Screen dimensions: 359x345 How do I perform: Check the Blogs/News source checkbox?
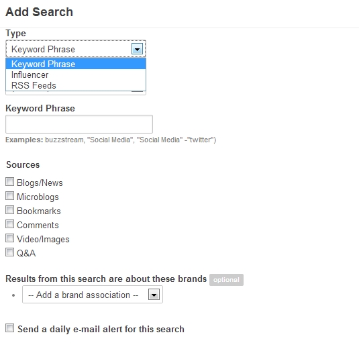click(x=9, y=182)
